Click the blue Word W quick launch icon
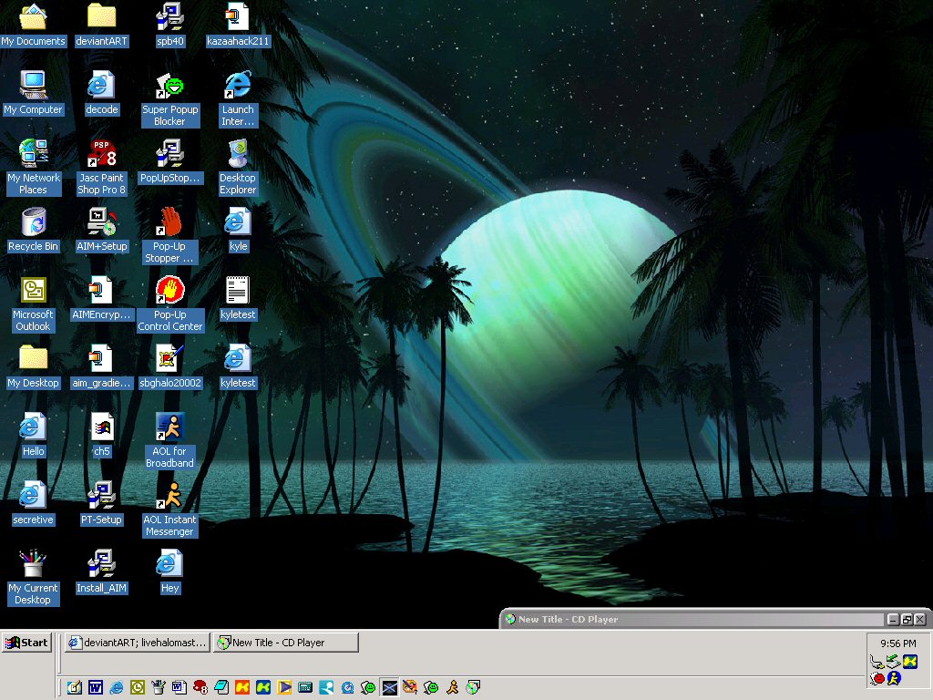The image size is (933, 700). coord(95,687)
